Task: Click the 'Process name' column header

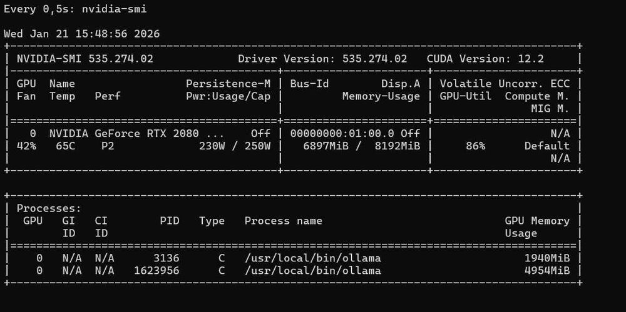Action: coord(283,221)
